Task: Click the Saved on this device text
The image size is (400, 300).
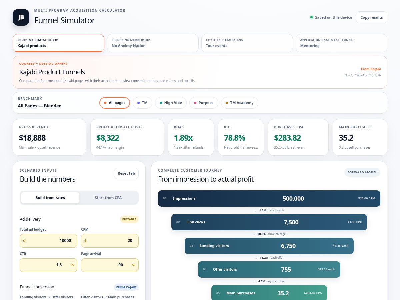Action: tap(333, 17)
